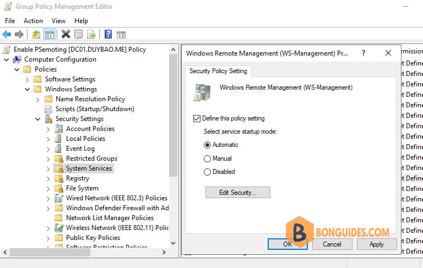Open Properties via the toolbar icon

pyautogui.click(x=79, y=35)
